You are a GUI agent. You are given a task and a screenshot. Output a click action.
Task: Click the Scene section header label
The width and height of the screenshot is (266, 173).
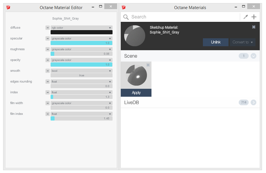coord(131,56)
